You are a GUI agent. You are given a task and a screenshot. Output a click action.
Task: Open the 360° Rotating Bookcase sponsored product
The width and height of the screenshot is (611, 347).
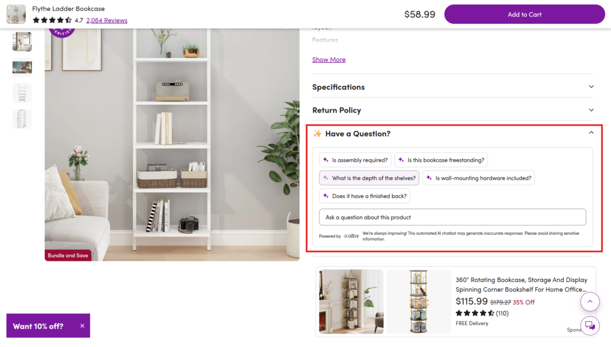click(521, 284)
